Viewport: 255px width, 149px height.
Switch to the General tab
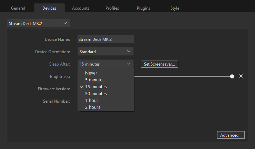point(18,8)
